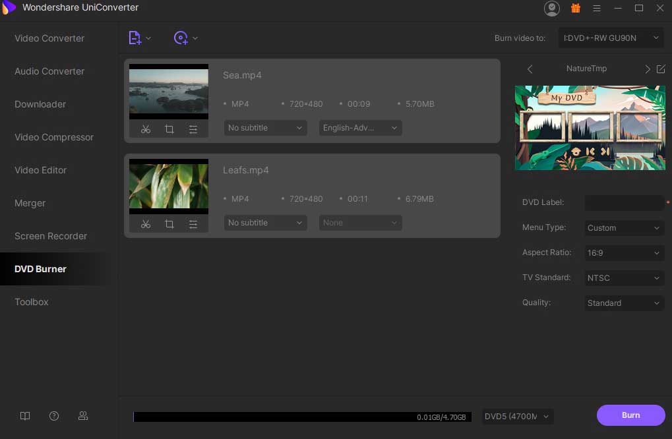This screenshot has width=672, height=439.
Task: Open crop tool for Sea.mp4
Action: tap(169, 130)
